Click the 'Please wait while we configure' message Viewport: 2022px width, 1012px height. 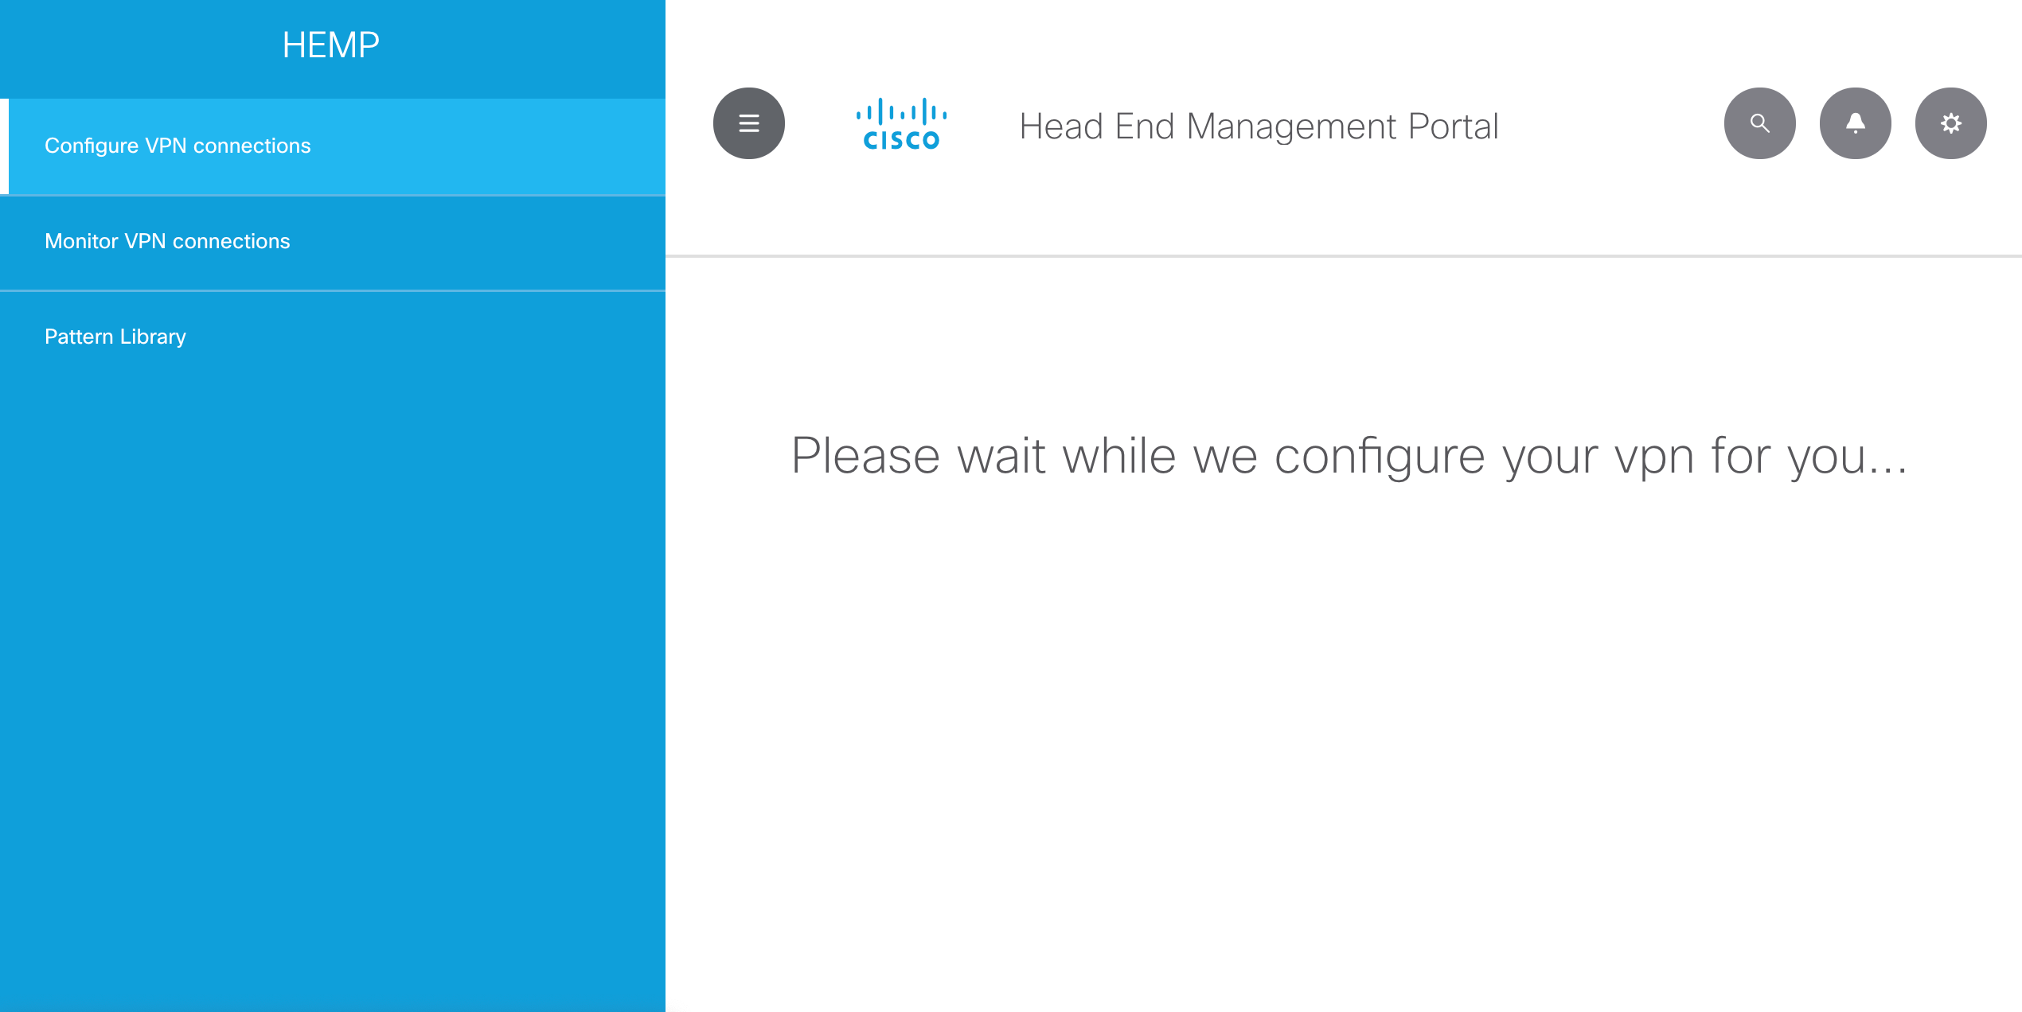(1349, 456)
